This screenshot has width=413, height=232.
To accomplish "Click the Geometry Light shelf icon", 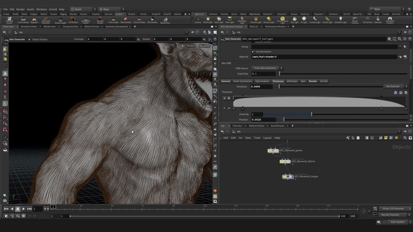I will pyautogui.click(x=242, y=20).
